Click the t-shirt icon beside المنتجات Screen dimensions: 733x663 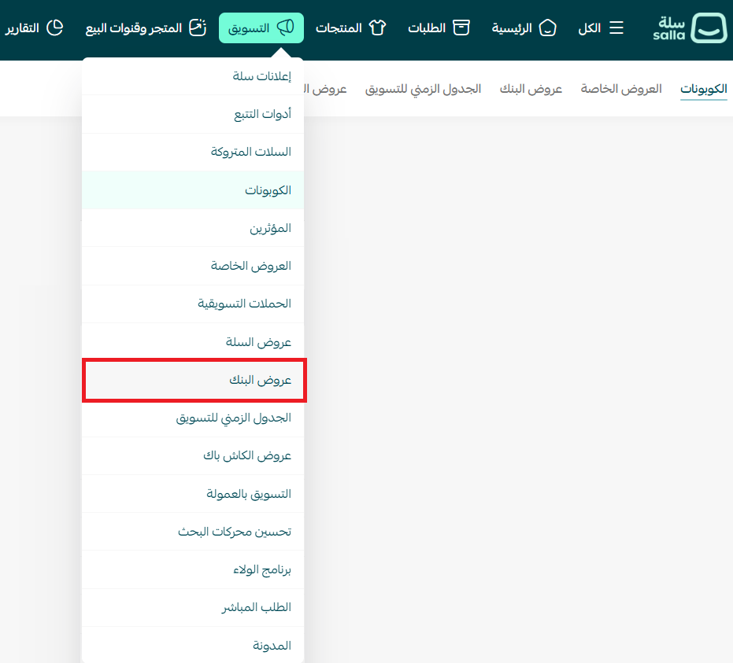click(x=377, y=28)
